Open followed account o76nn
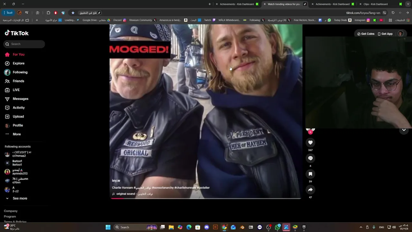The image size is (412, 232). [16, 180]
